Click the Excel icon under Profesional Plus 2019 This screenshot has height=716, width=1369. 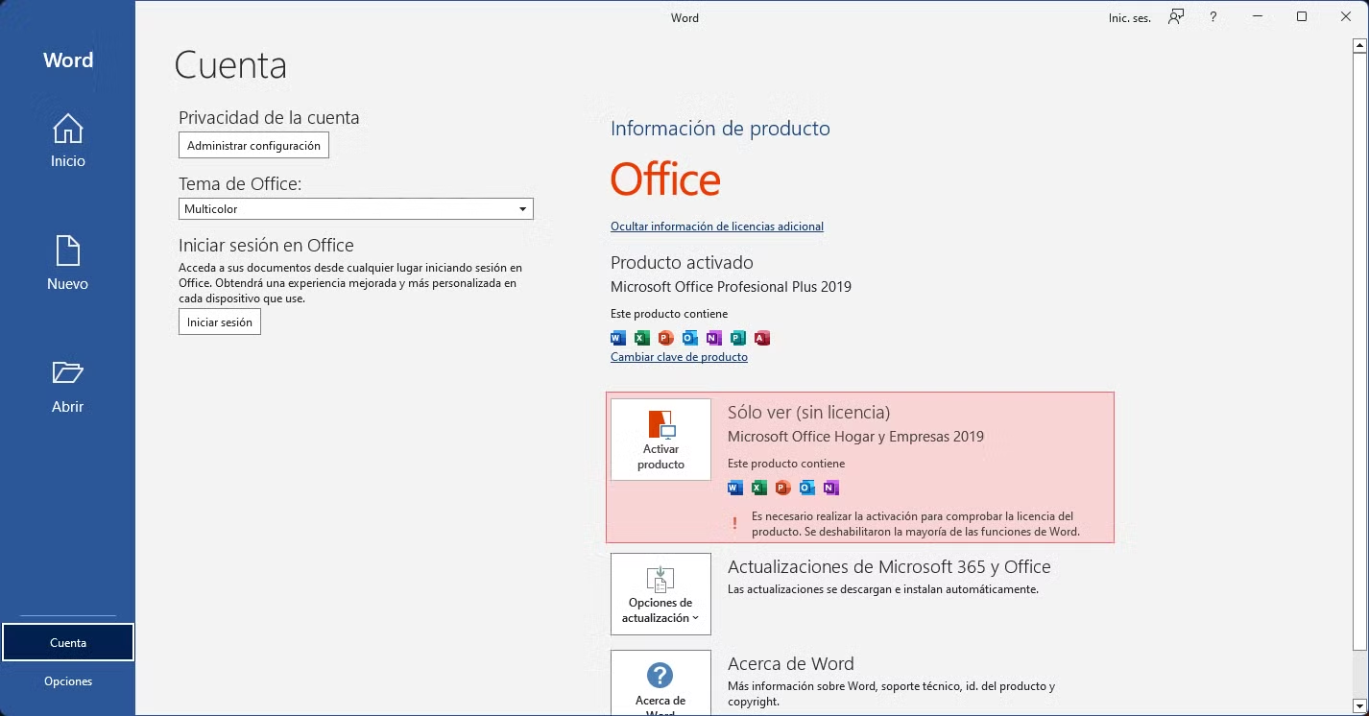pyautogui.click(x=642, y=338)
